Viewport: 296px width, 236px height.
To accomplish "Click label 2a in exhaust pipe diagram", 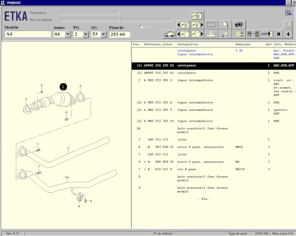I will pyautogui.click(x=67, y=177).
